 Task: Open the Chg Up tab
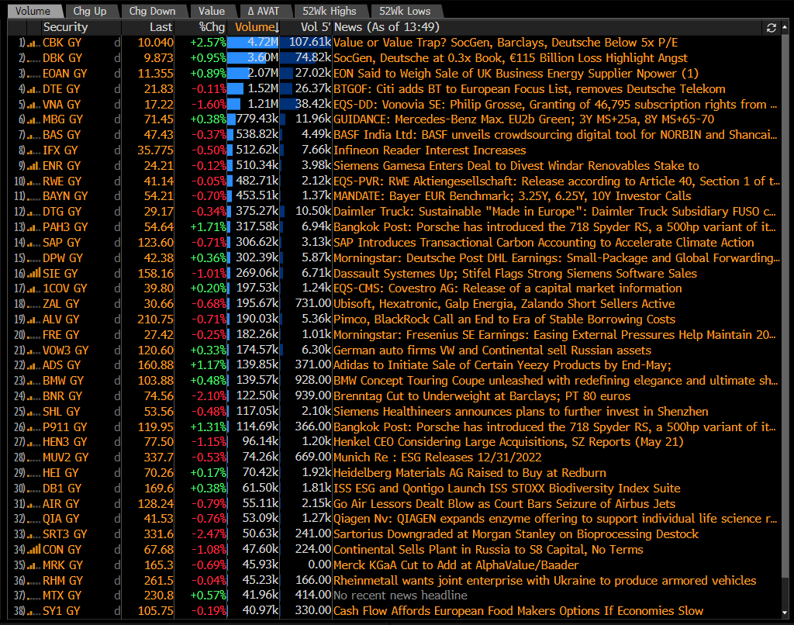coord(90,11)
